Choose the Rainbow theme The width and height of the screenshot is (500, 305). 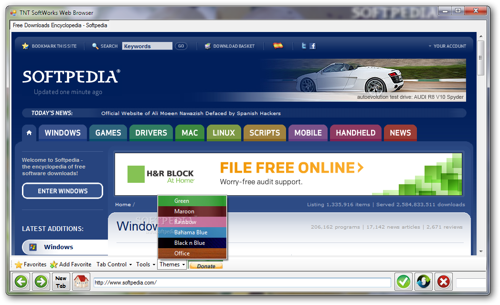[x=192, y=222]
